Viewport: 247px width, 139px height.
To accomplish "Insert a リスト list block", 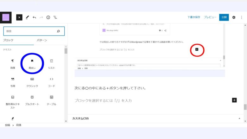I will [x=52, y=64].
